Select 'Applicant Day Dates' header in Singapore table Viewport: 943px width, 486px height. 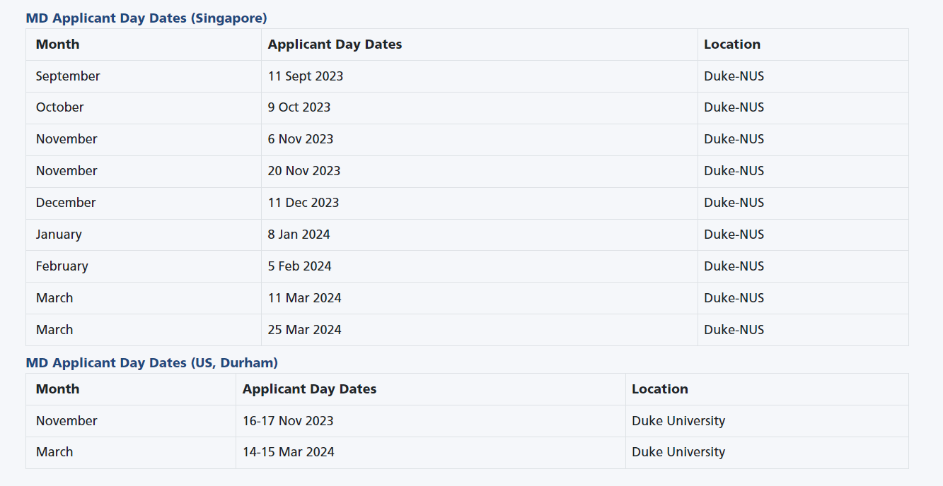click(335, 45)
